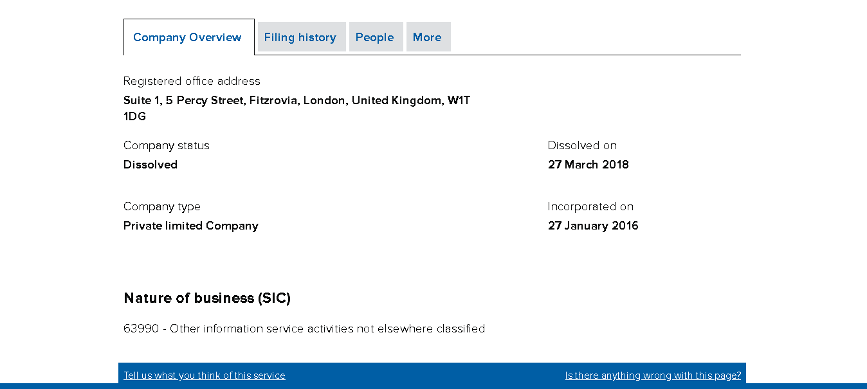Click the 'Company type' label
867x389 pixels.
[x=162, y=206]
